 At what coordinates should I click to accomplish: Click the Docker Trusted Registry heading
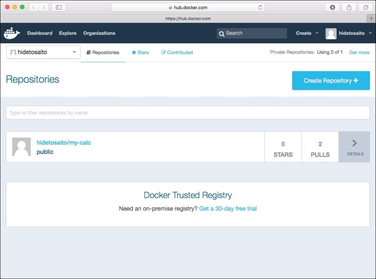point(188,195)
